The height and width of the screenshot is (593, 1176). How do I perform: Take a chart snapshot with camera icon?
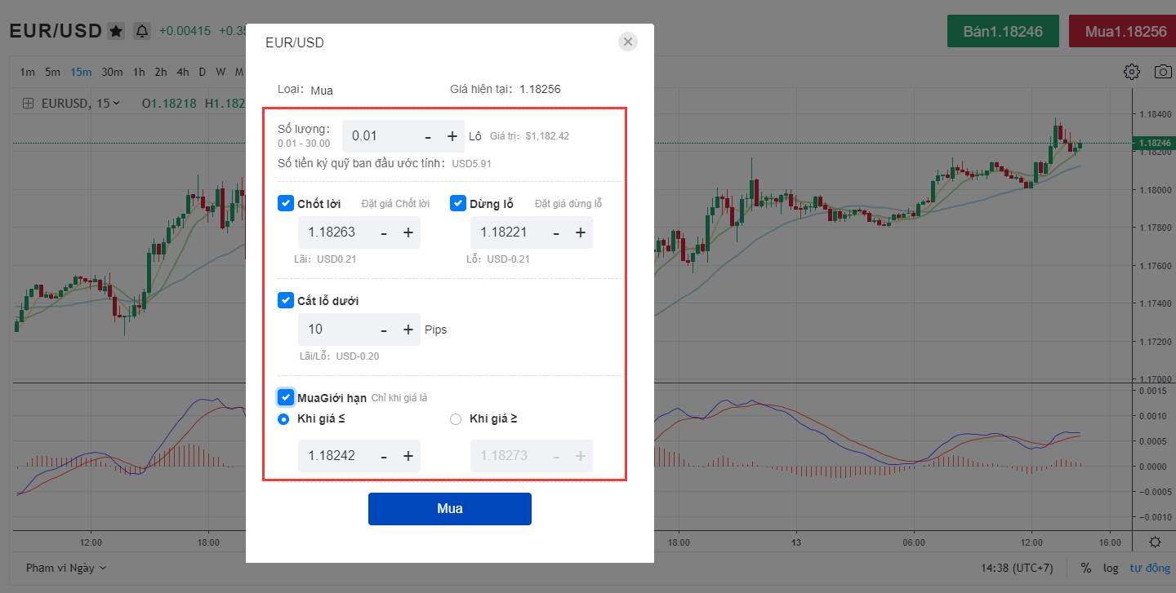click(x=1162, y=72)
